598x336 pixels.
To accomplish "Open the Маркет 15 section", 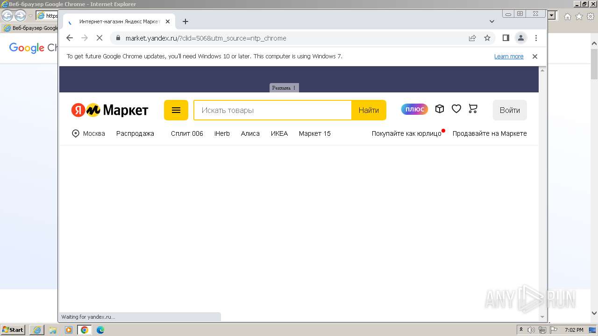I will (315, 133).
